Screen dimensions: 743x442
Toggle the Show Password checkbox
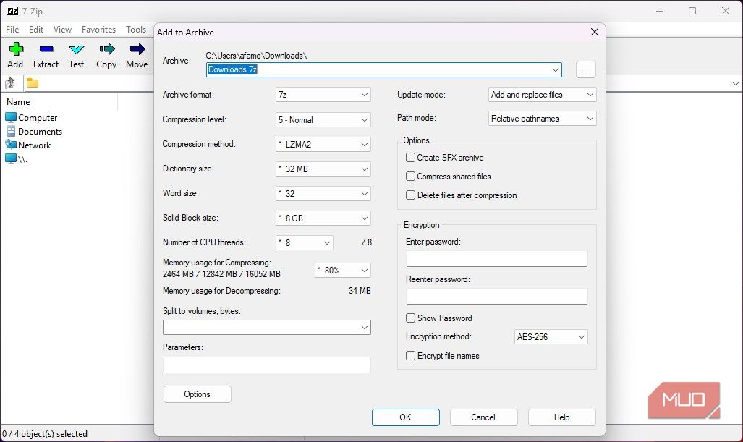pos(410,318)
